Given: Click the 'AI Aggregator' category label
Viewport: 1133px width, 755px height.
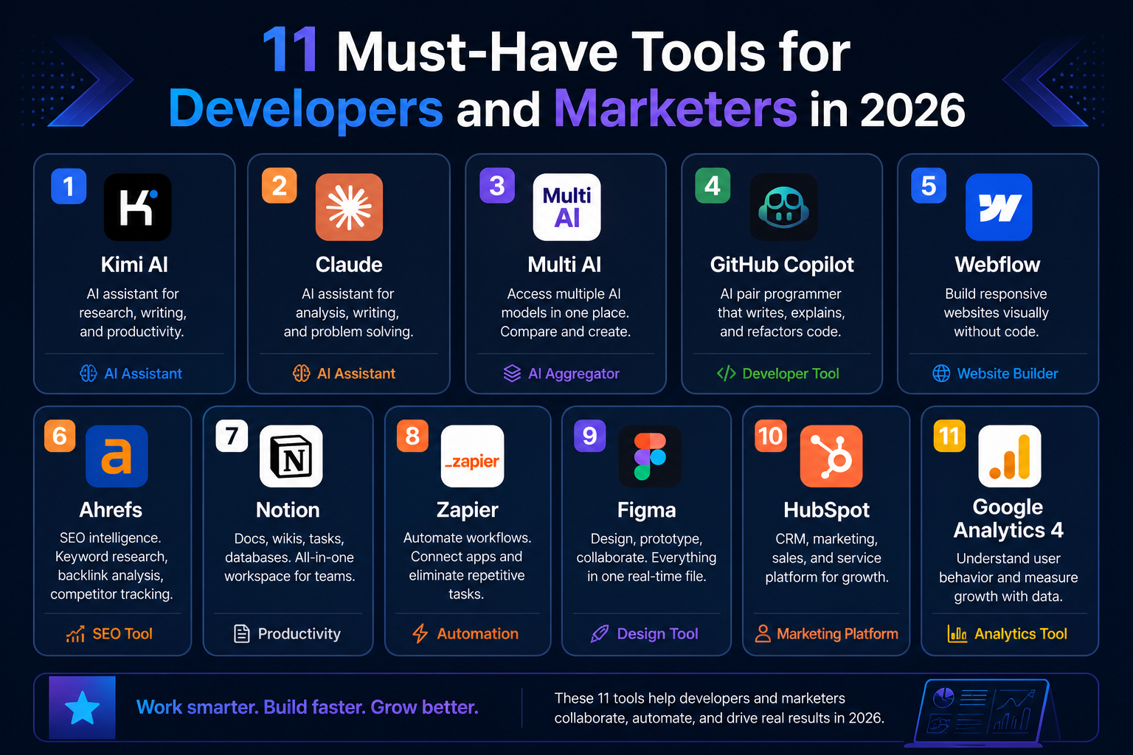Looking at the screenshot, I should tap(574, 374).
